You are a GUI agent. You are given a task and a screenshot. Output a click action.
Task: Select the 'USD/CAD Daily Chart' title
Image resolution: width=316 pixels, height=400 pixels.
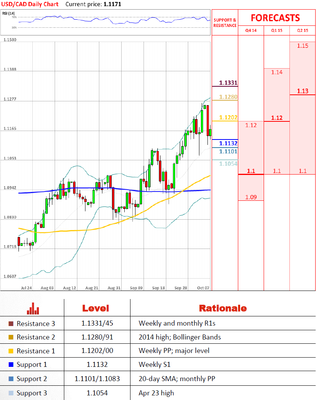(x=30, y=4)
